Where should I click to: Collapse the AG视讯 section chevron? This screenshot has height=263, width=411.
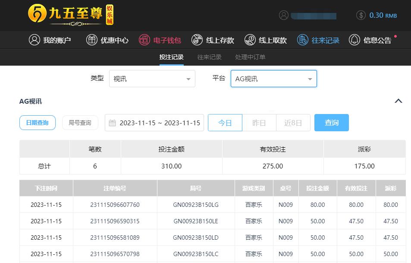click(x=398, y=101)
